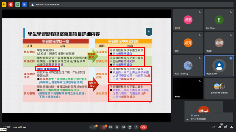Click the red record extension icon

click(x=11, y=4)
